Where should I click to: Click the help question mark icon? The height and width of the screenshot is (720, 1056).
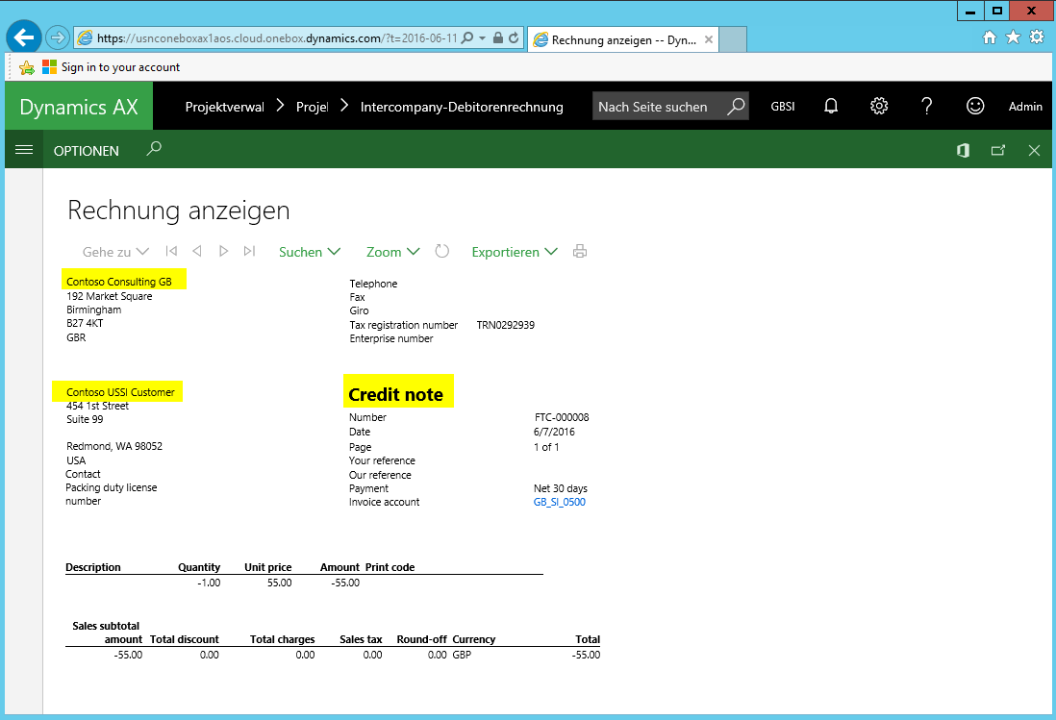tap(927, 107)
